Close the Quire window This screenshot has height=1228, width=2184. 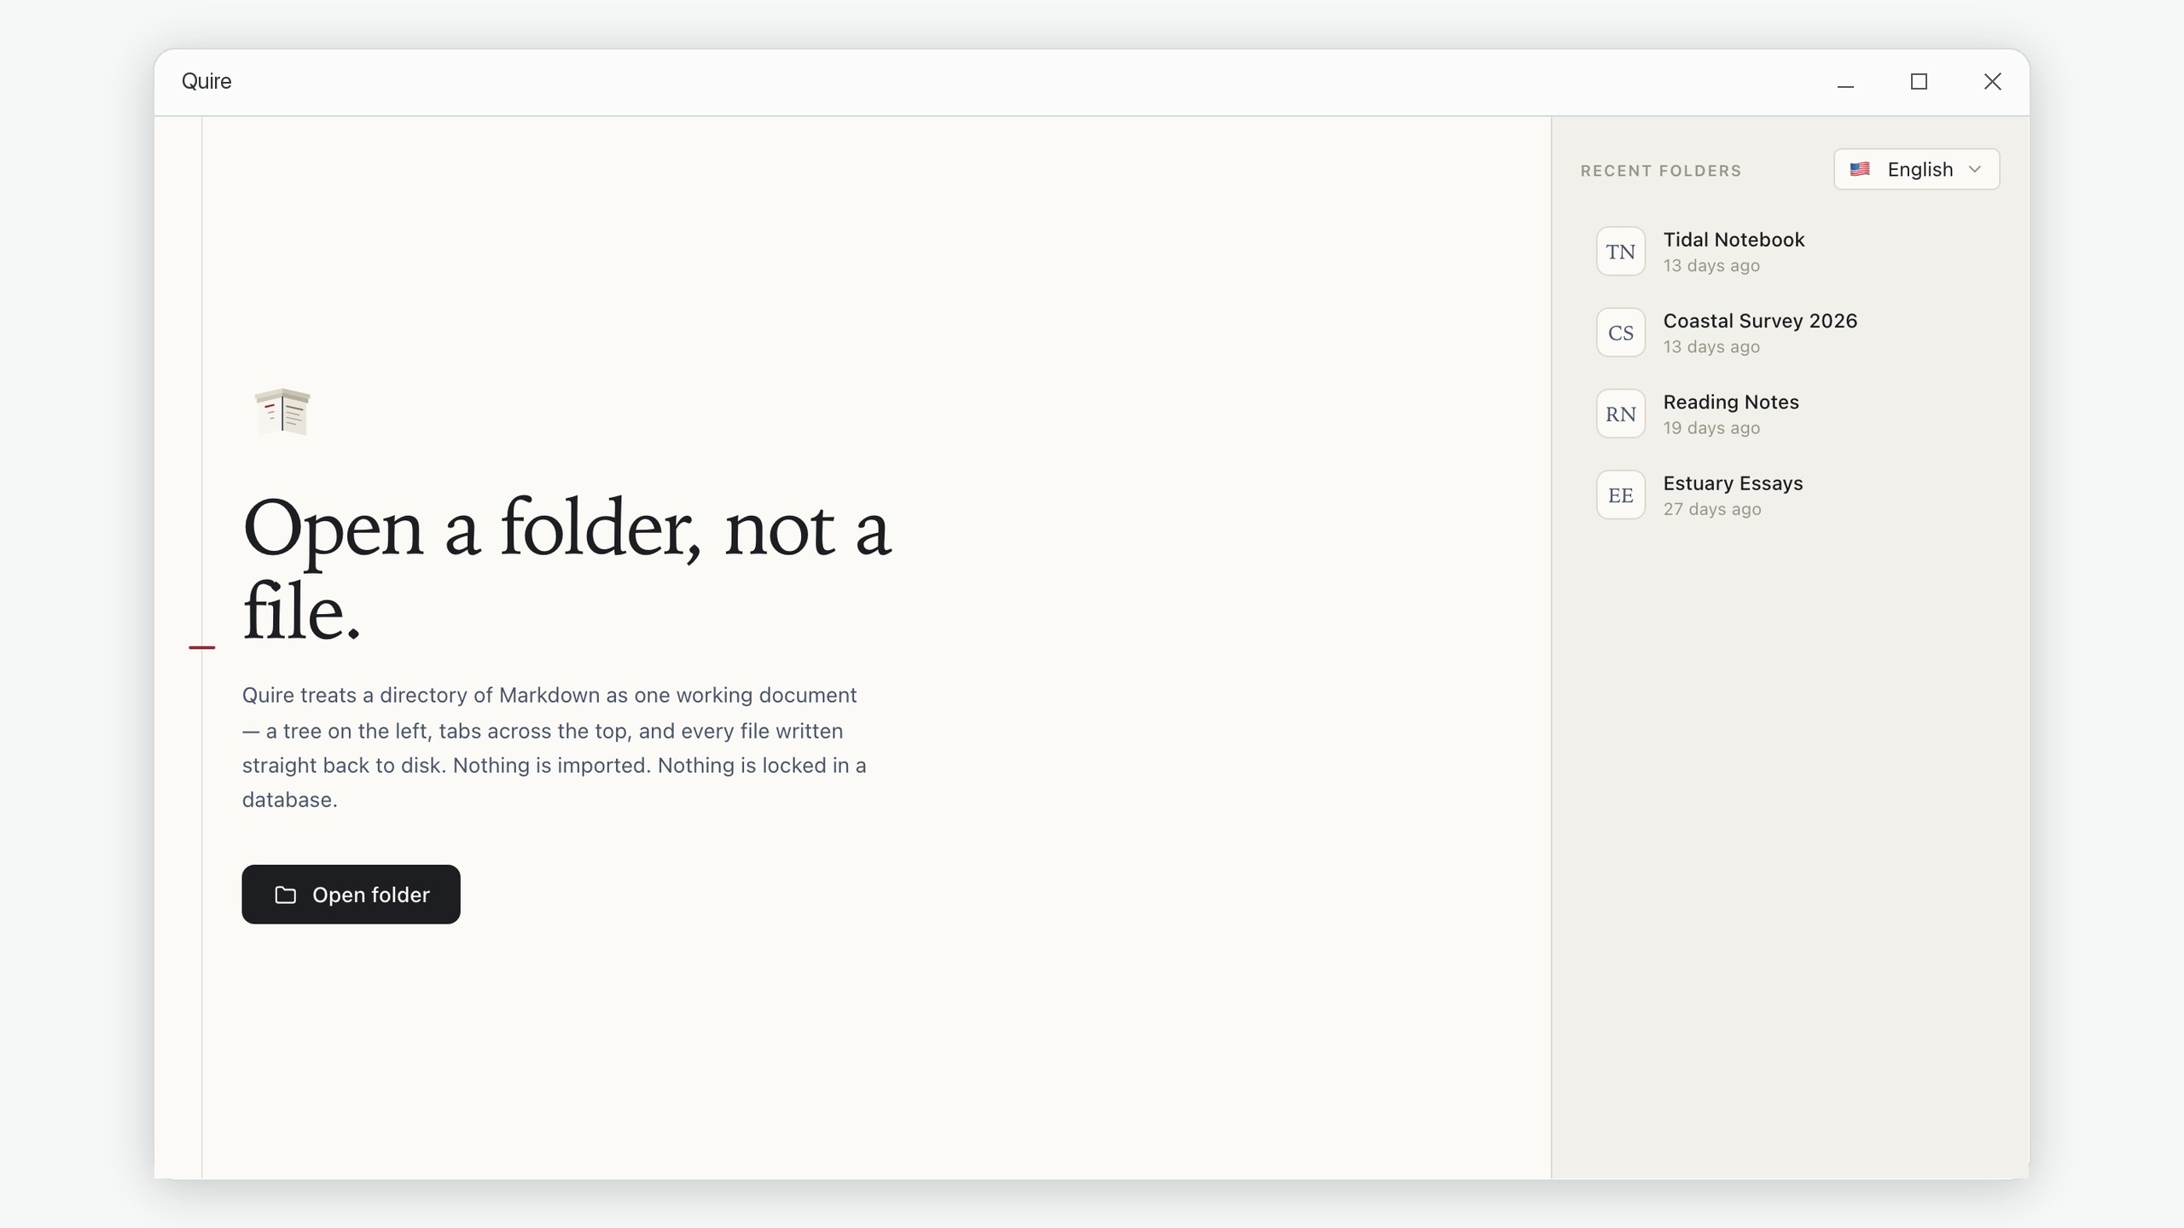(x=1992, y=82)
